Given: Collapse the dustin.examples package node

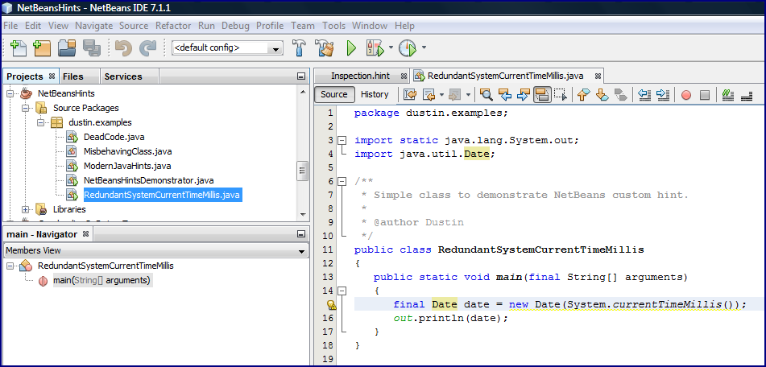Looking at the screenshot, I should tap(41, 122).
